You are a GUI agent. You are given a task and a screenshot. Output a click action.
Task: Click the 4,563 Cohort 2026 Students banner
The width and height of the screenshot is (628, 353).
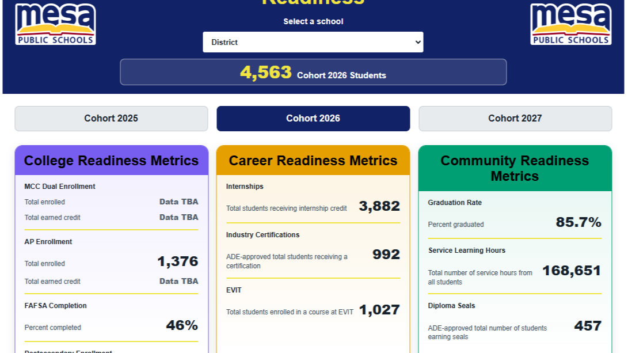[x=313, y=72]
